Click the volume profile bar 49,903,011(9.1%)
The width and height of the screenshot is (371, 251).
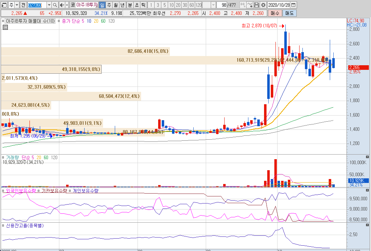[52, 123]
